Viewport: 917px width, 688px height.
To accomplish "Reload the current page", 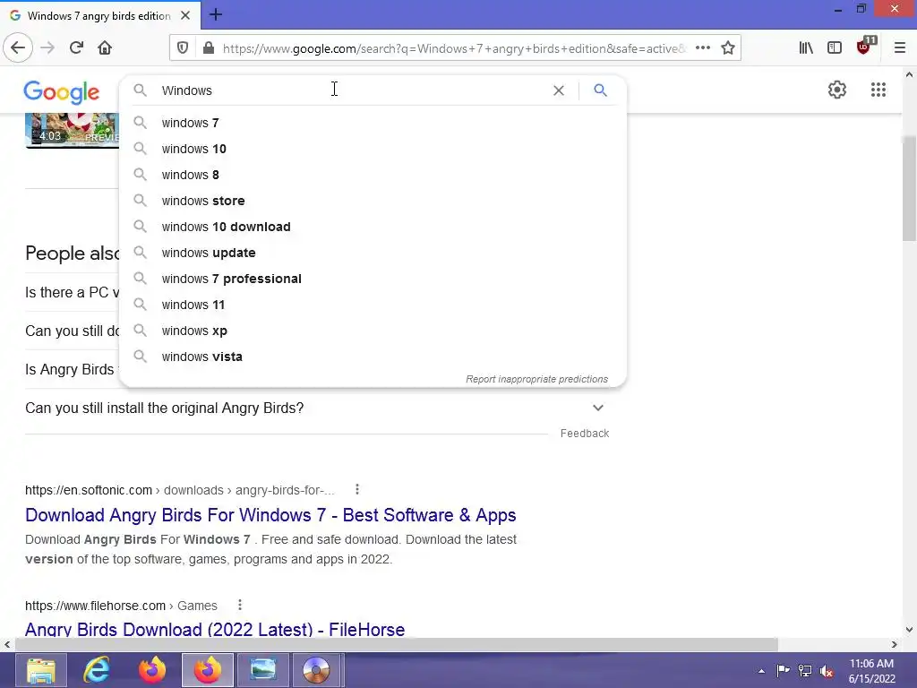I will 76,47.
